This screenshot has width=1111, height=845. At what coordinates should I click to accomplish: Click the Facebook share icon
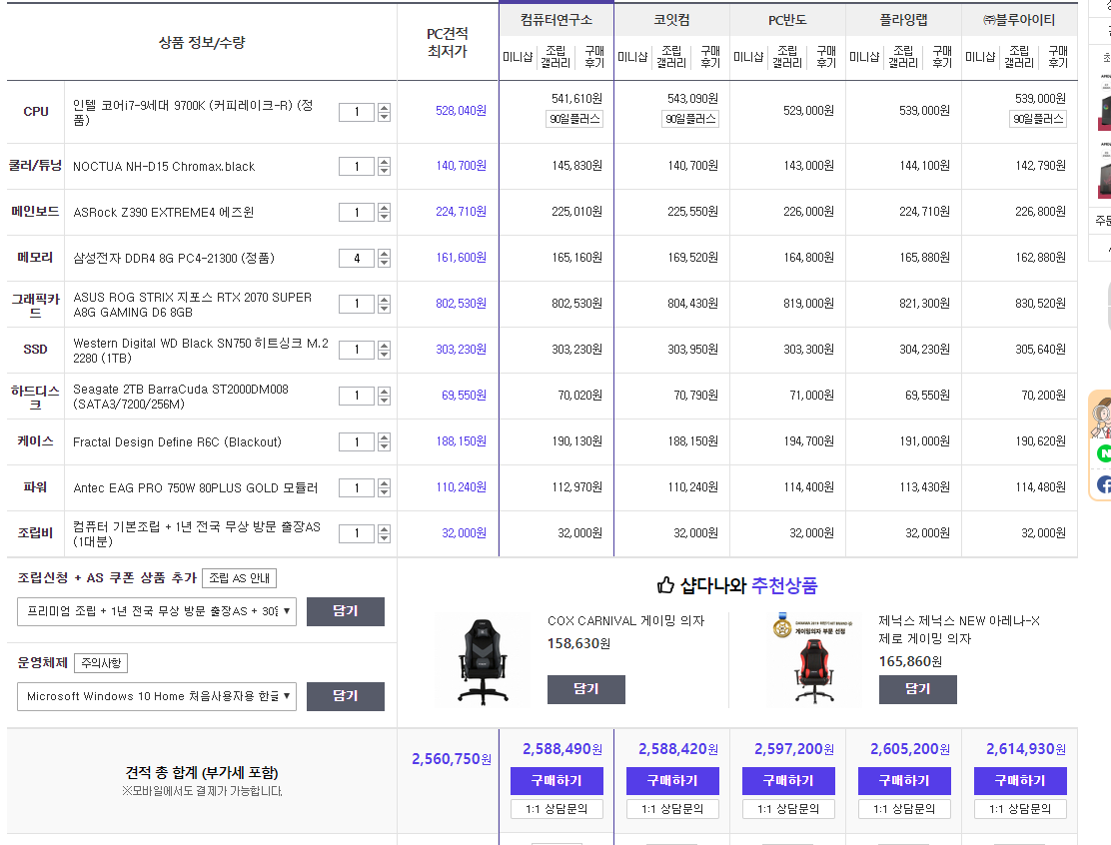pyautogui.click(x=1103, y=484)
